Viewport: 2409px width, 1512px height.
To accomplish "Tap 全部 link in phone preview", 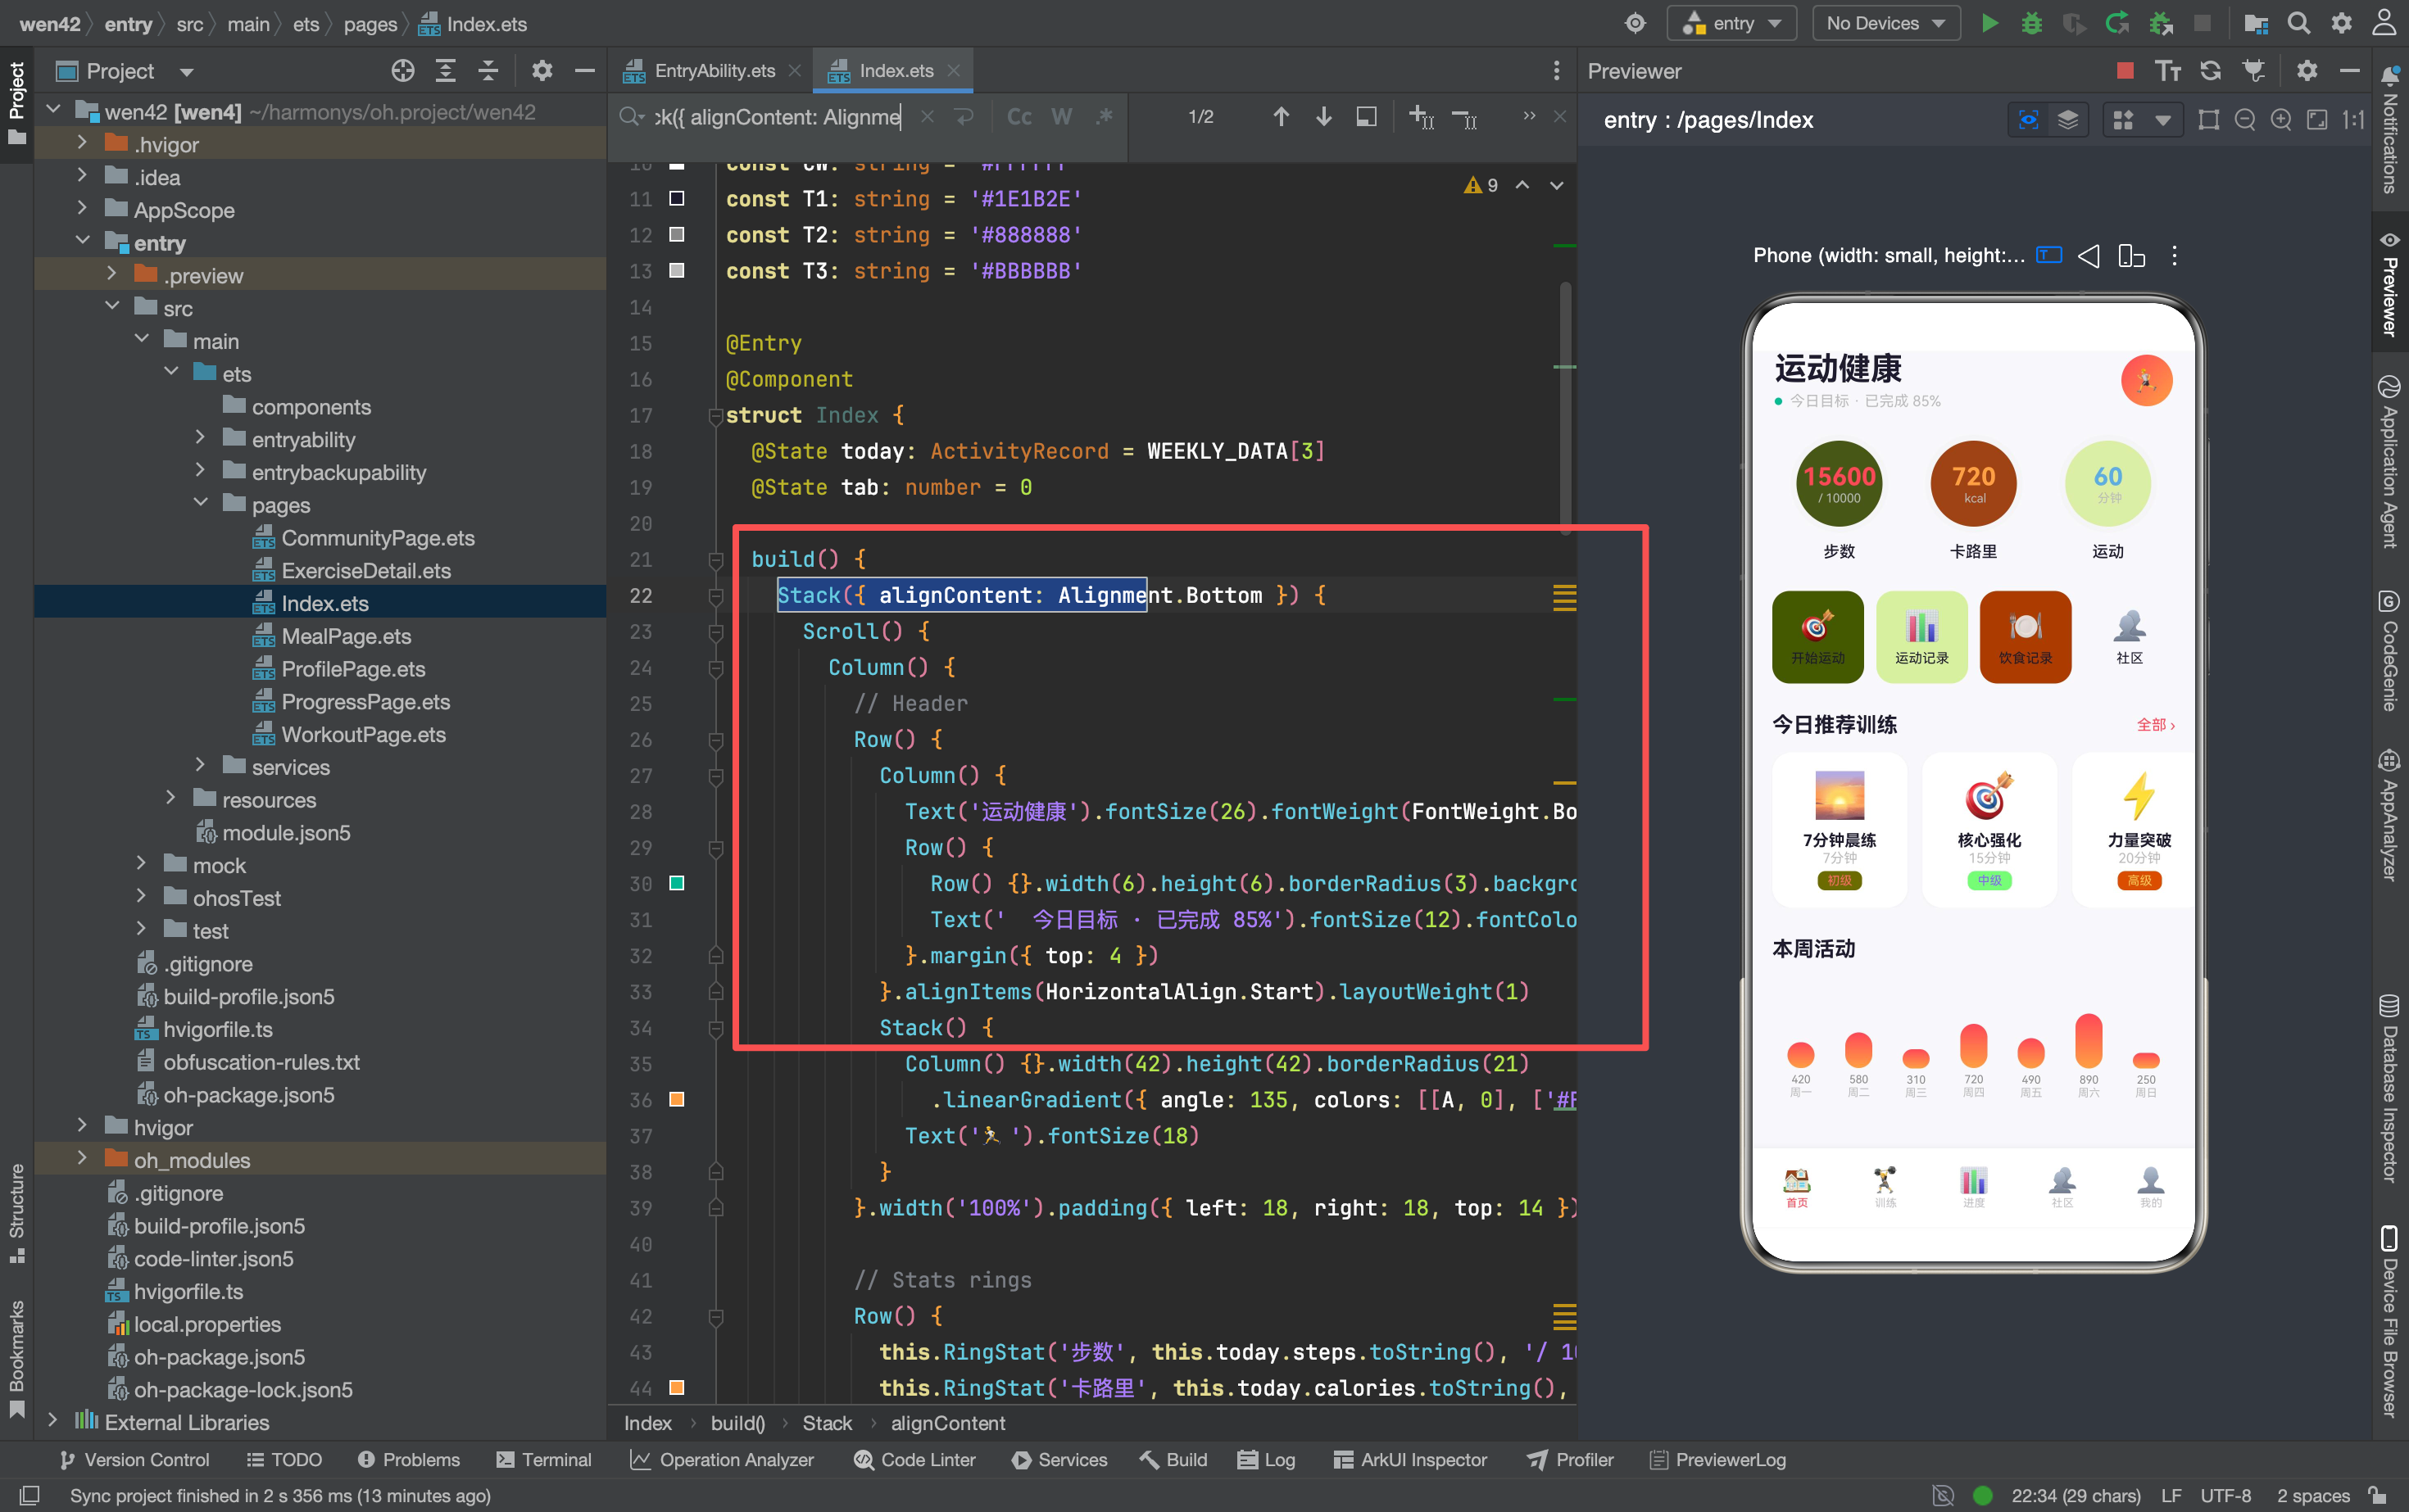I will pyautogui.click(x=2155, y=725).
